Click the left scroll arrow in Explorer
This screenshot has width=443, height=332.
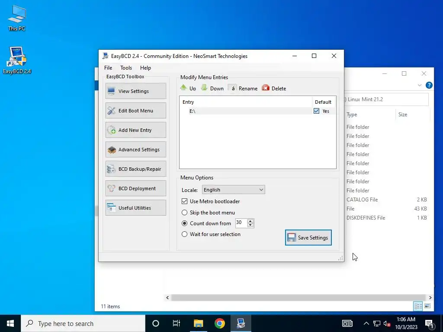(167, 297)
